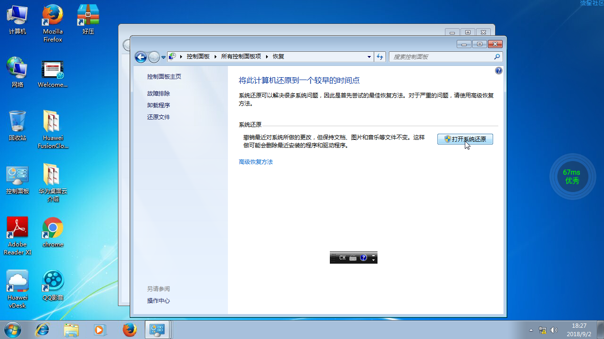Open recent pages dropdown arrow
Image resolution: width=604 pixels, height=339 pixels.
[x=164, y=57]
